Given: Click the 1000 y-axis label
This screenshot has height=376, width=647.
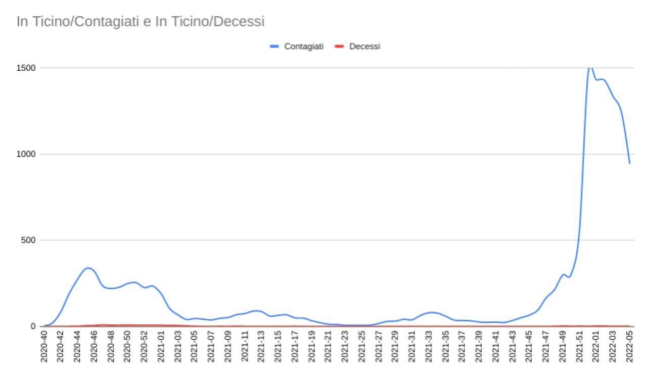Looking at the screenshot, I should 27,154.
